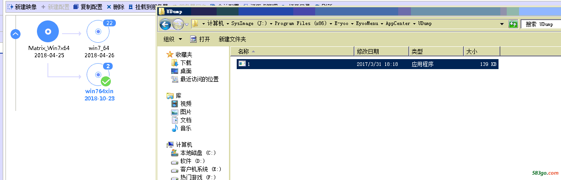
Task: Click the 应用程序 type cell
Action: click(x=422, y=65)
